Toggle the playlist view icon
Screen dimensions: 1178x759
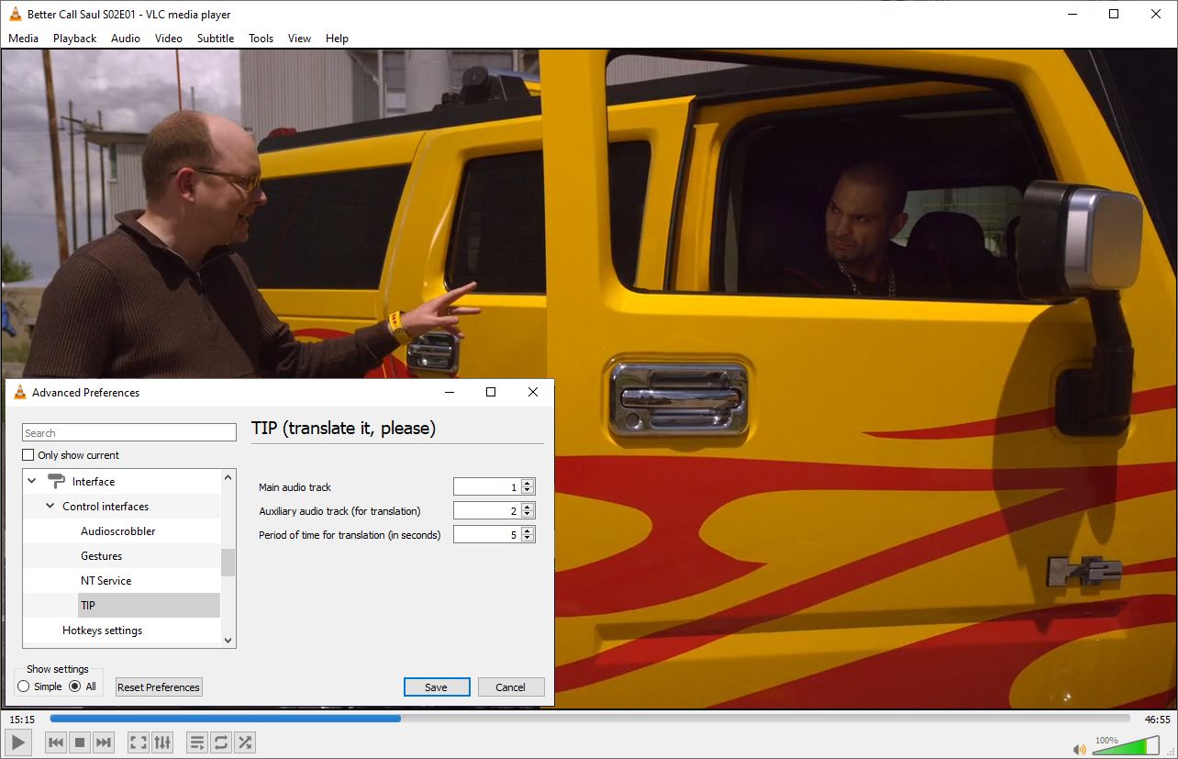click(197, 742)
